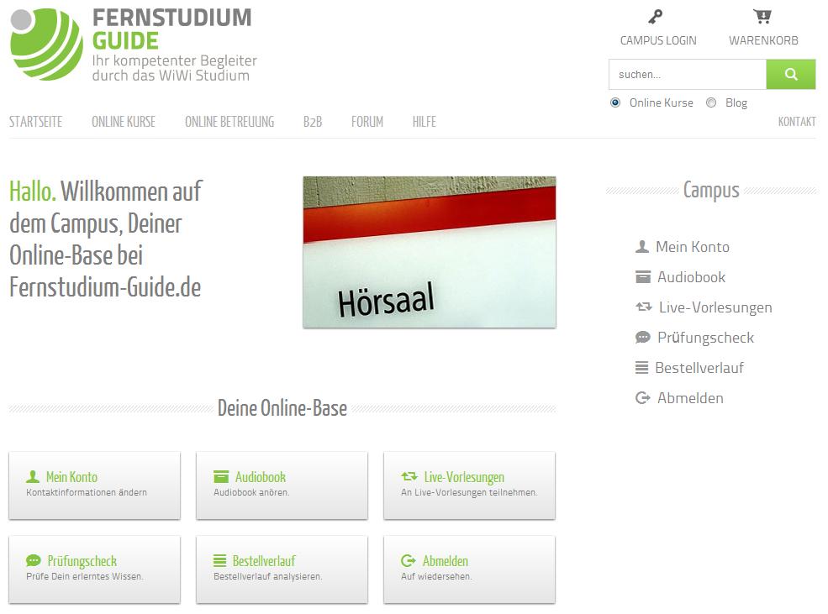The width and height of the screenshot is (828, 614).
Task: Click the Campus sidebar heading
Action: pyautogui.click(x=711, y=191)
